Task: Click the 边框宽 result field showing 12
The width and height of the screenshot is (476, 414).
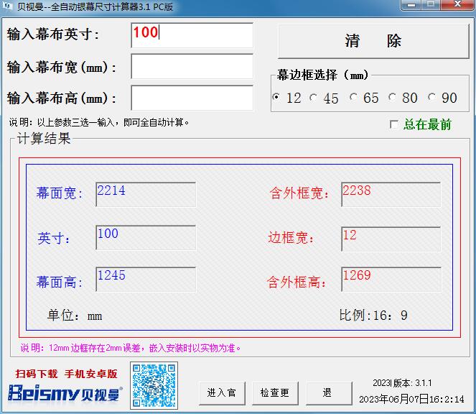Action: [x=391, y=239]
